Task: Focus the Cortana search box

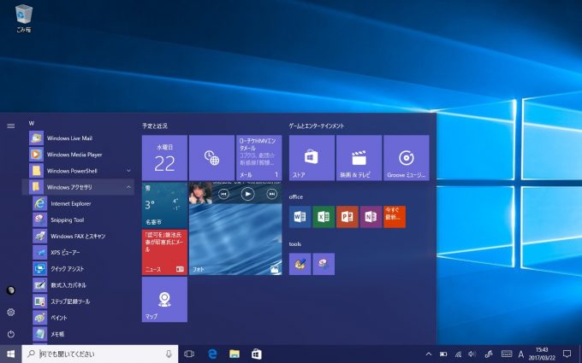Action: pos(100,354)
